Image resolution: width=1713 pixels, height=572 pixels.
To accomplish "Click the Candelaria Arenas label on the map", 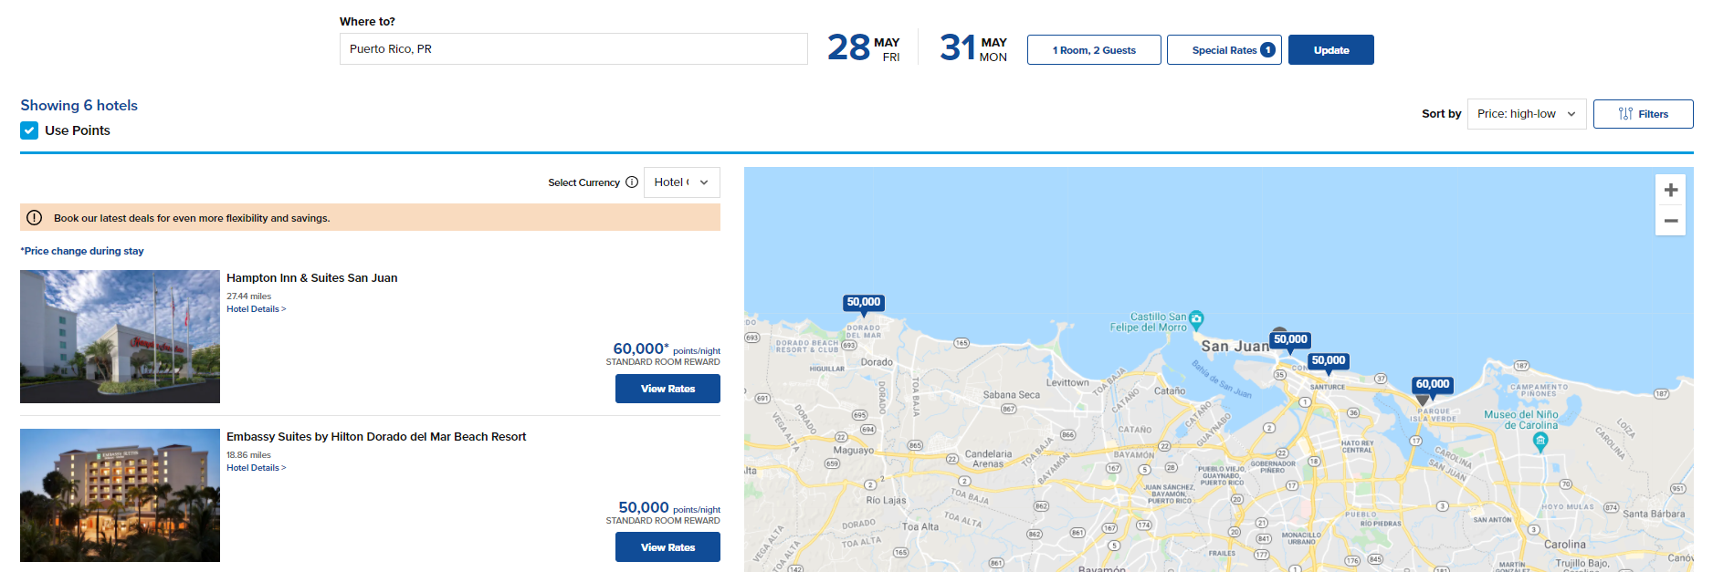I will [988, 459].
